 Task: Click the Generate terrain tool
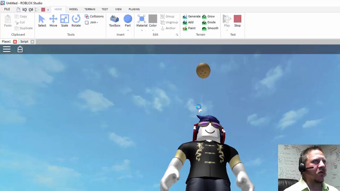point(192,16)
